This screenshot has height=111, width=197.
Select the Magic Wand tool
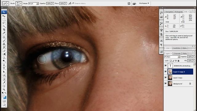click(4, 26)
